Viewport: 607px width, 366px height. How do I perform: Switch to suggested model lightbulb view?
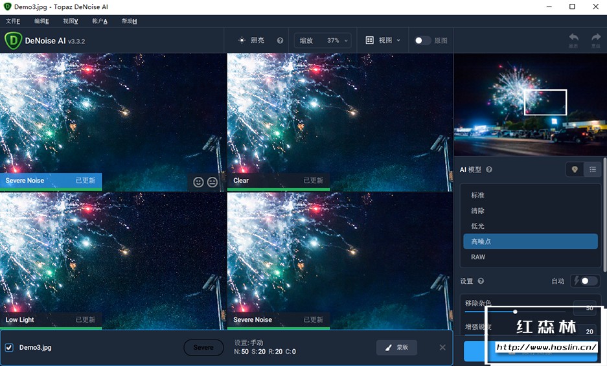pyautogui.click(x=575, y=169)
